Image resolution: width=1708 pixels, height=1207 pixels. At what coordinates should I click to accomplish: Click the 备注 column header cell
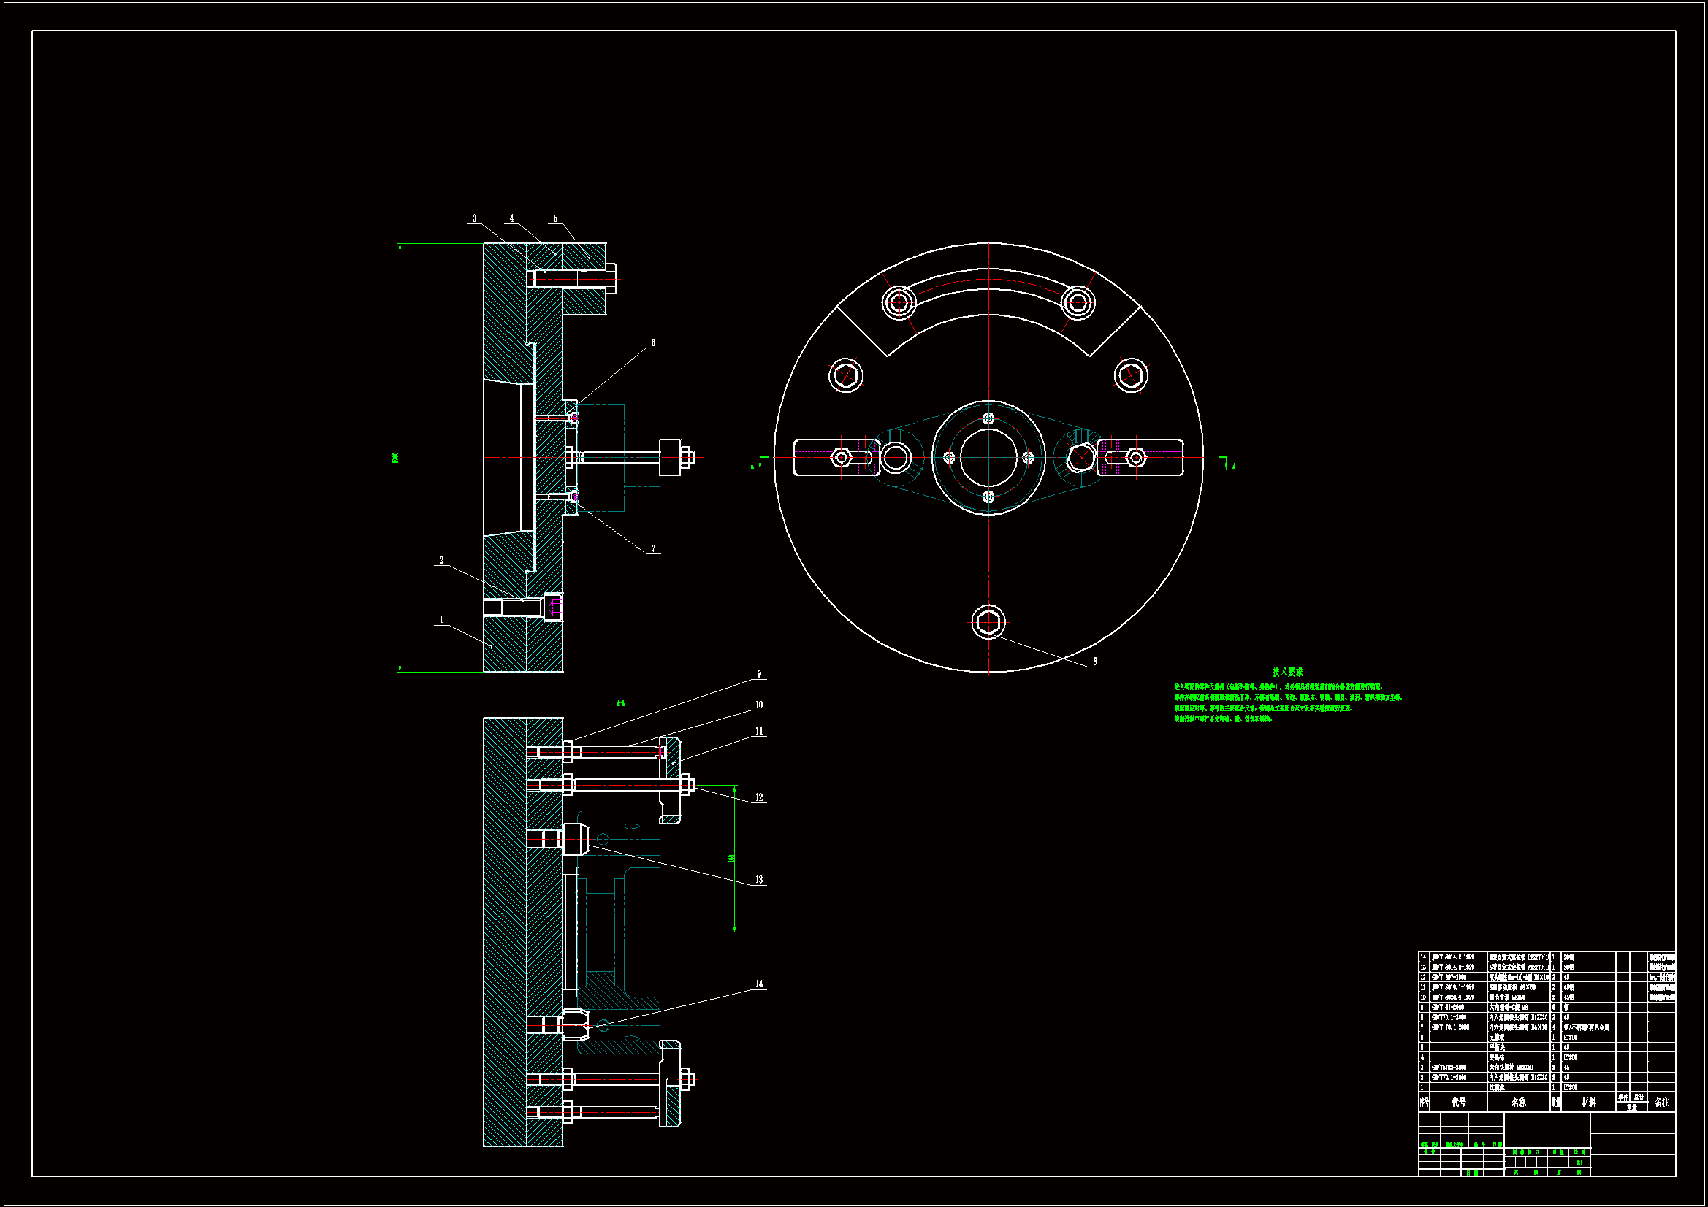point(1662,1103)
